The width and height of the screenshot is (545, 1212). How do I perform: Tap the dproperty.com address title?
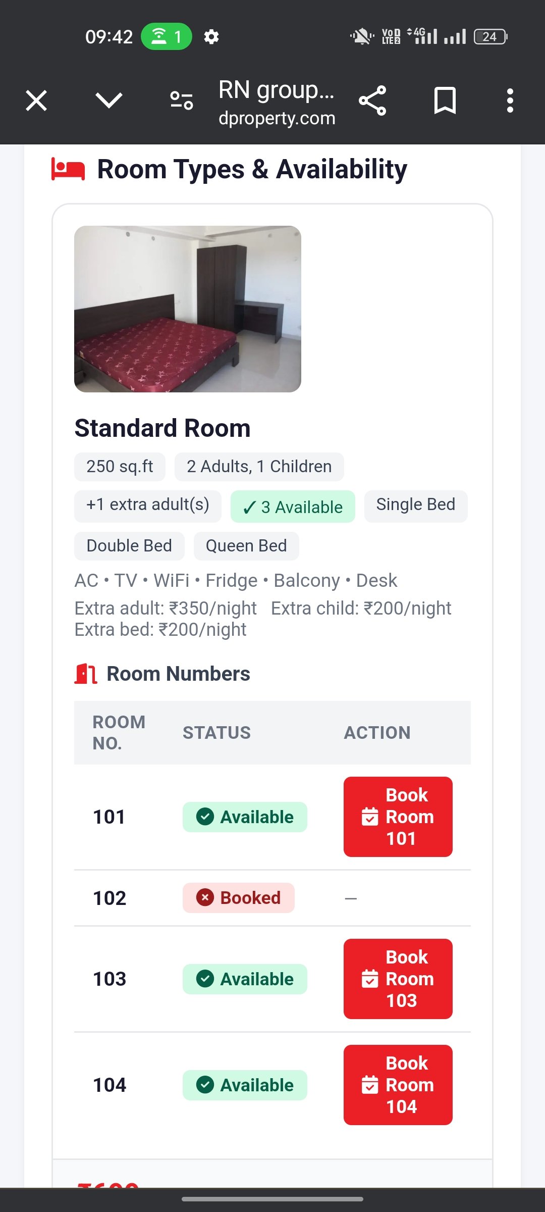click(277, 118)
